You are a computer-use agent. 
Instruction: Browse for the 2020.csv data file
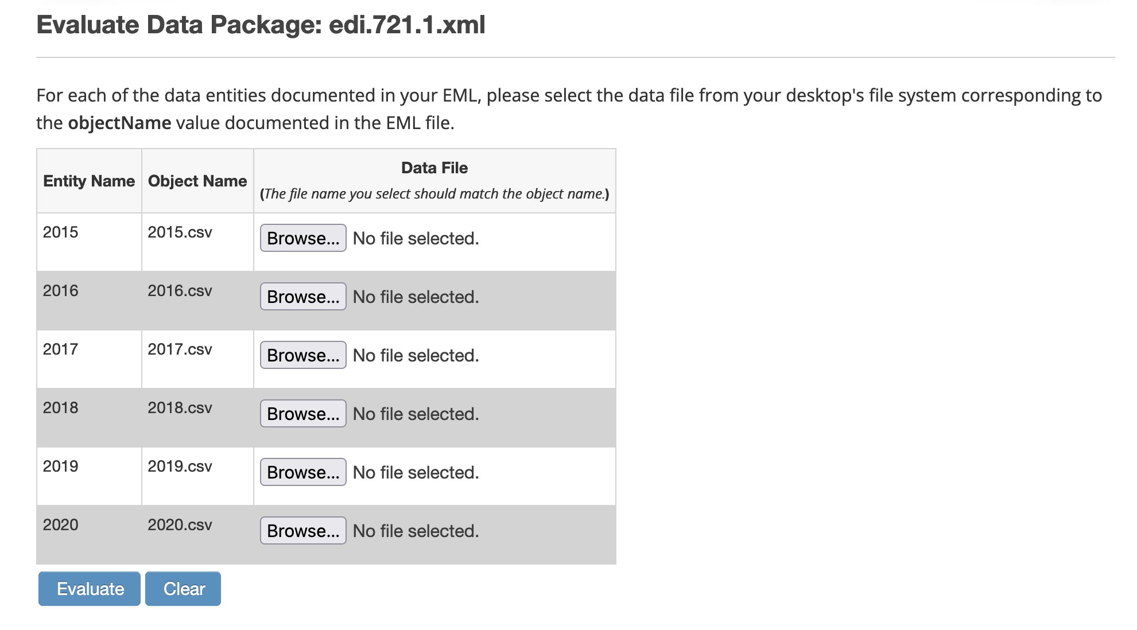pos(303,531)
